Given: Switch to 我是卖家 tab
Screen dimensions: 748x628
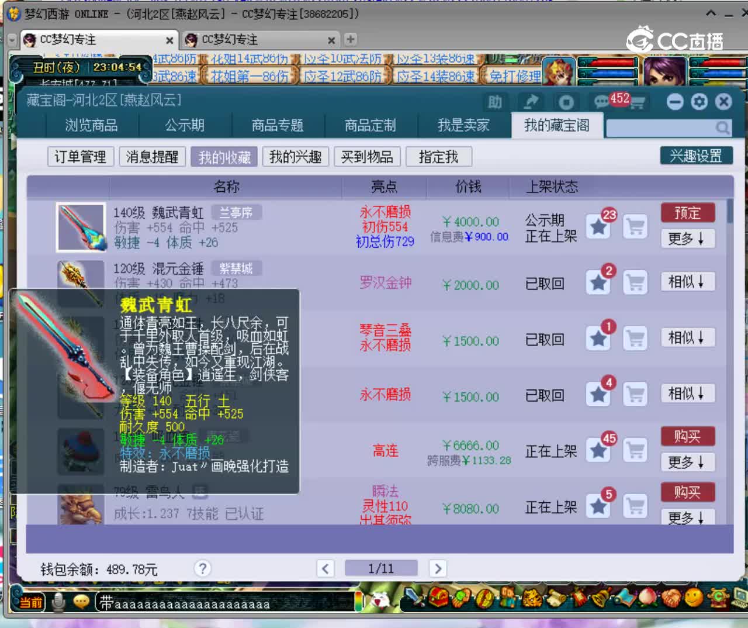Looking at the screenshot, I should 463,125.
